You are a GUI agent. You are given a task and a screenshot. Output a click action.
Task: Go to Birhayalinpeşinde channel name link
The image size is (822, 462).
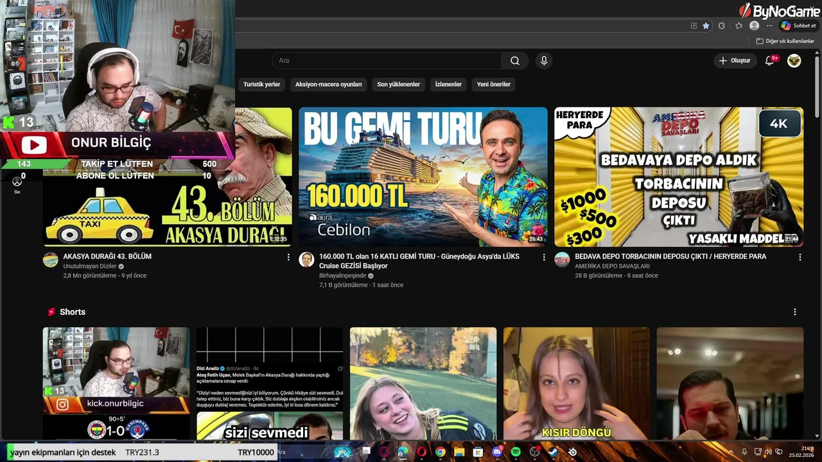pyautogui.click(x=342, y=276)
